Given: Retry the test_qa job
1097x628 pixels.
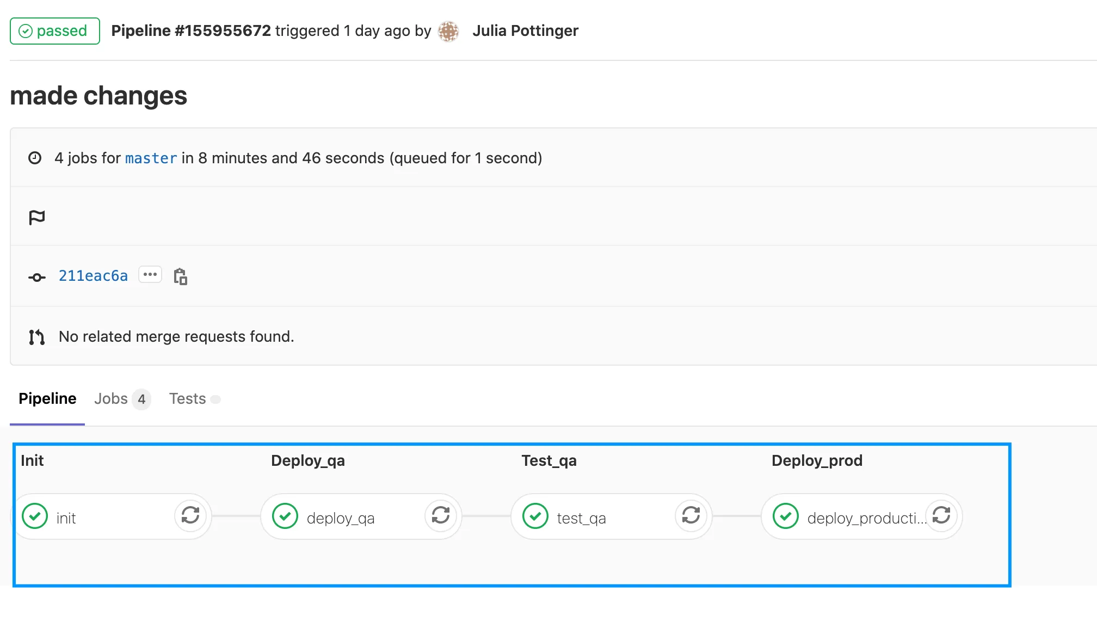Looking at the screenshot, I should pos(691,515).
